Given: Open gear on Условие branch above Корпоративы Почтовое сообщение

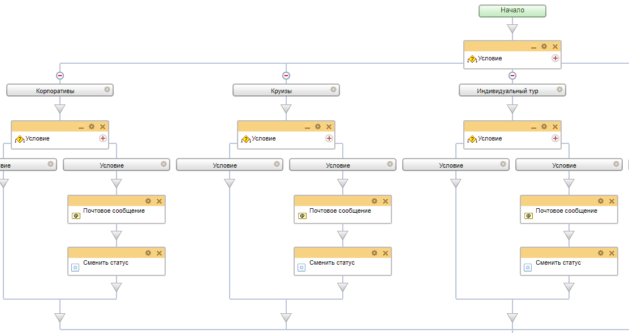Looking at the screenshot, I should 163,164.
